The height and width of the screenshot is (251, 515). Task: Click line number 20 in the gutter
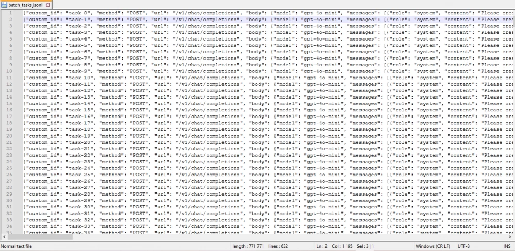click(x=10, y=136)
